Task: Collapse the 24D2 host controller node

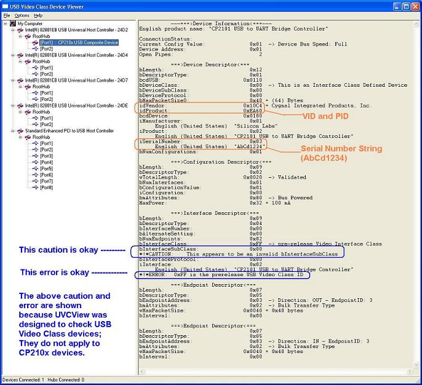Action: coord(13,30)
